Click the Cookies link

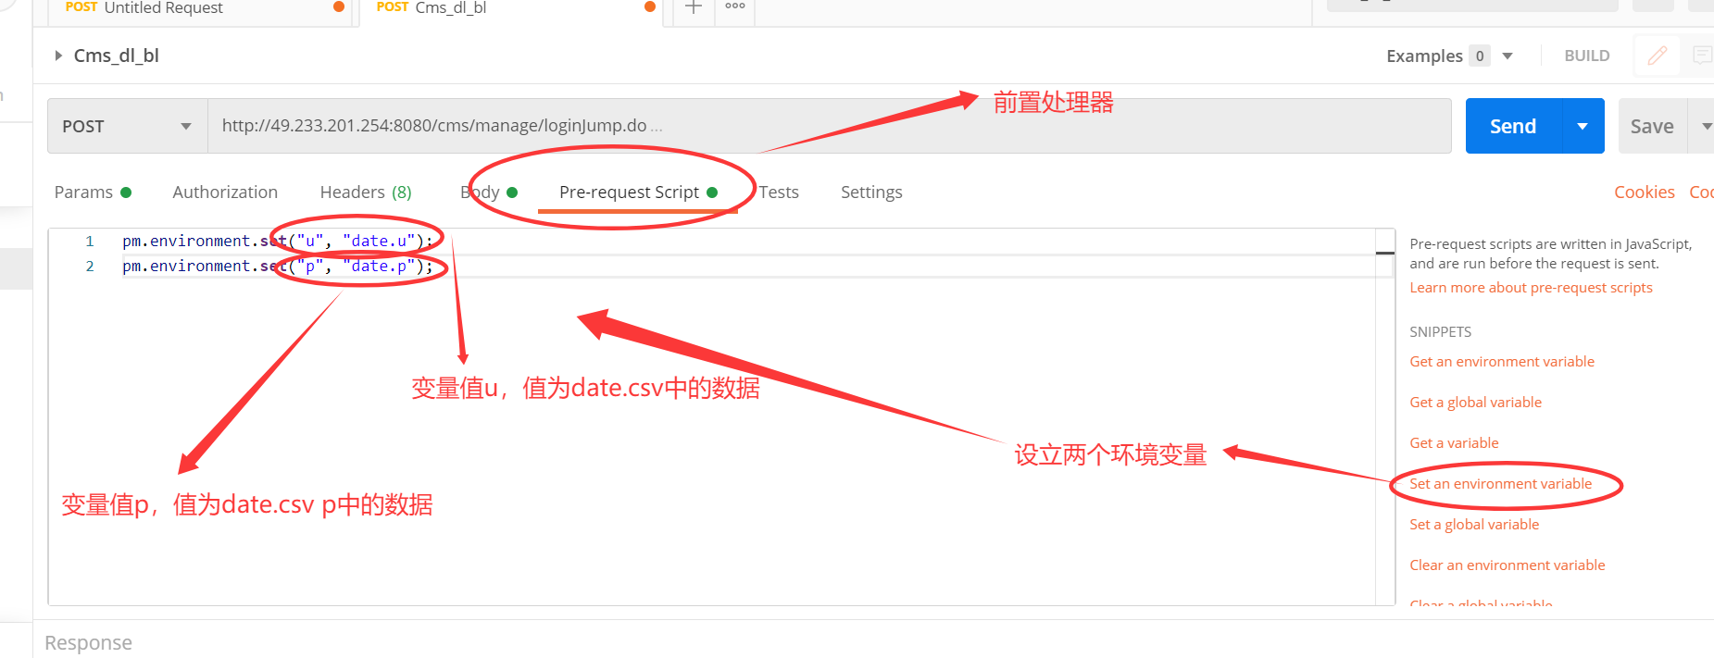[x=1644, y=192]
